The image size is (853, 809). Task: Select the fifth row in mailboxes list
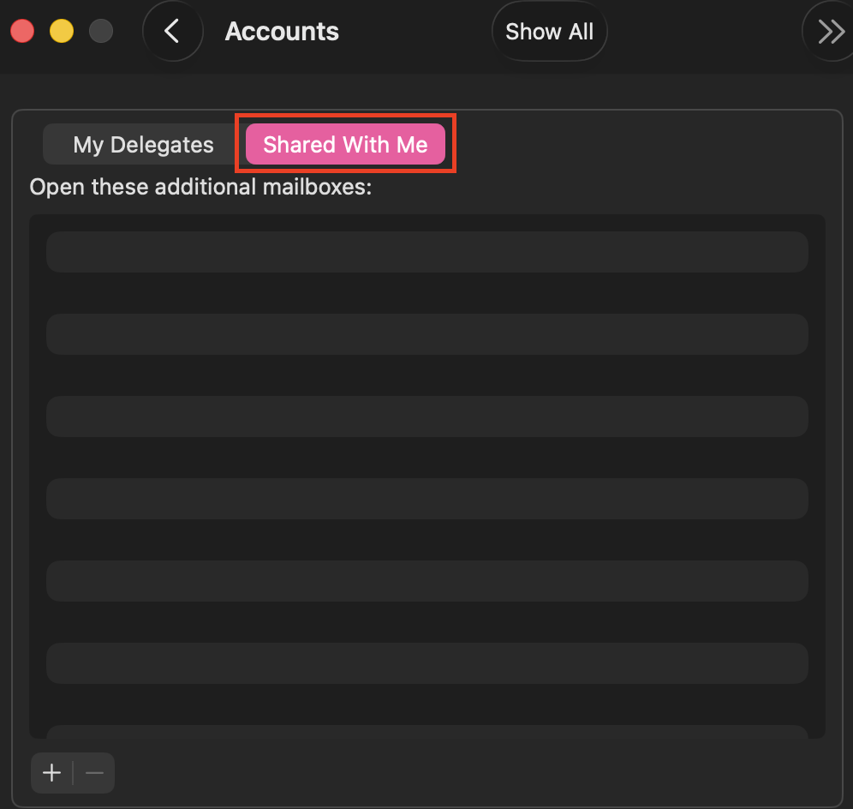(426, 581)
